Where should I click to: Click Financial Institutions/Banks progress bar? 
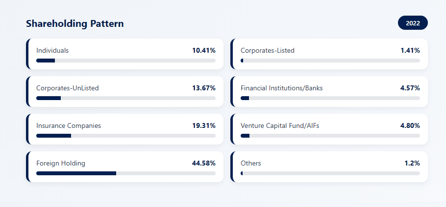point(330,98)
